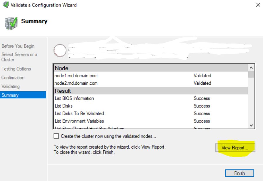Viewport: 263px width, 181px height.
Task: Open the Confirmation step
Action: pos(13,78)
